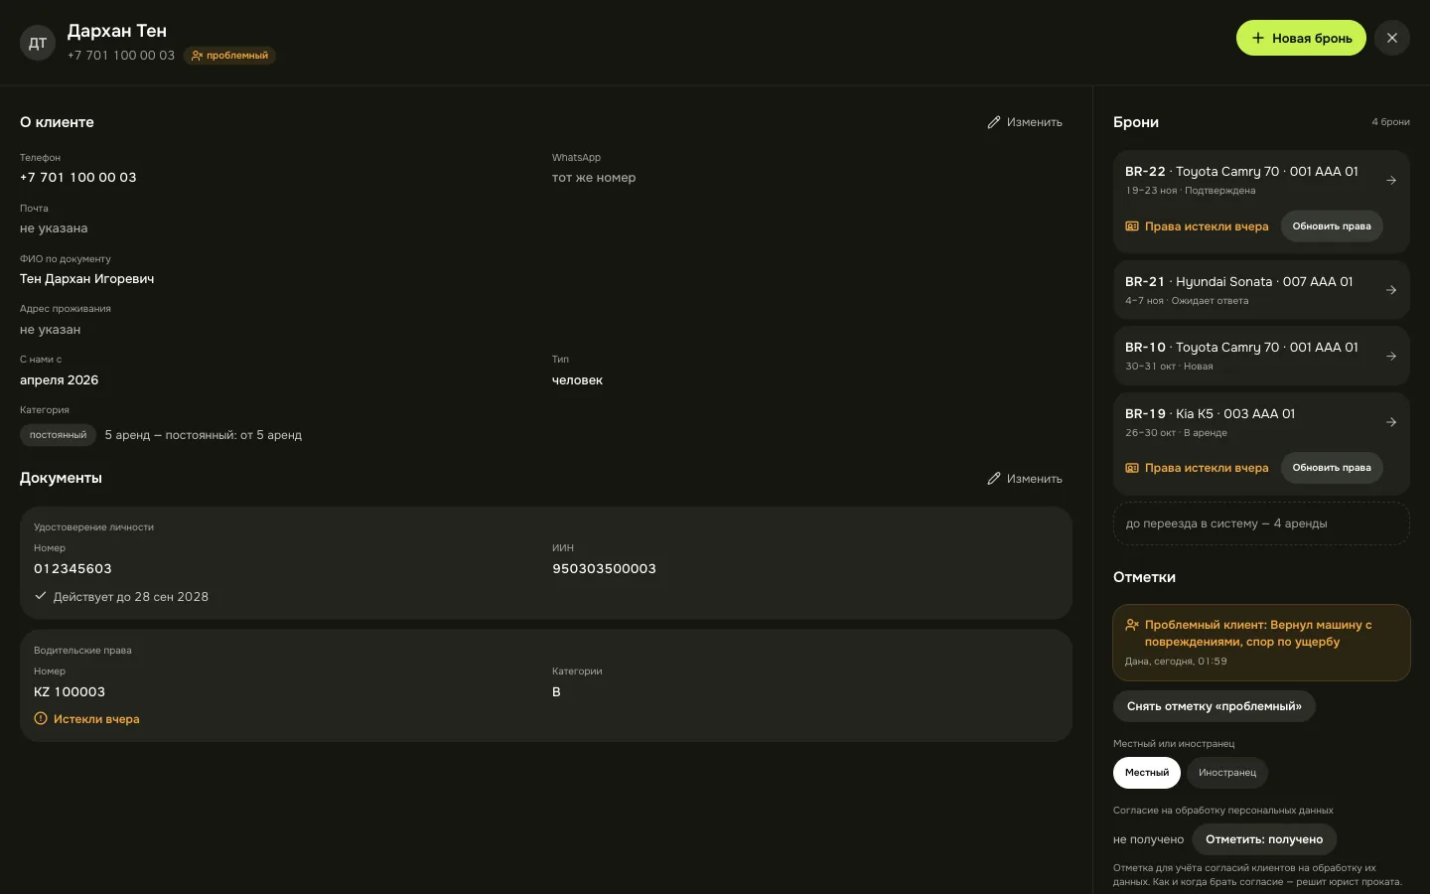Click Обновить права for booking BR-22

tap(1332, 226)
